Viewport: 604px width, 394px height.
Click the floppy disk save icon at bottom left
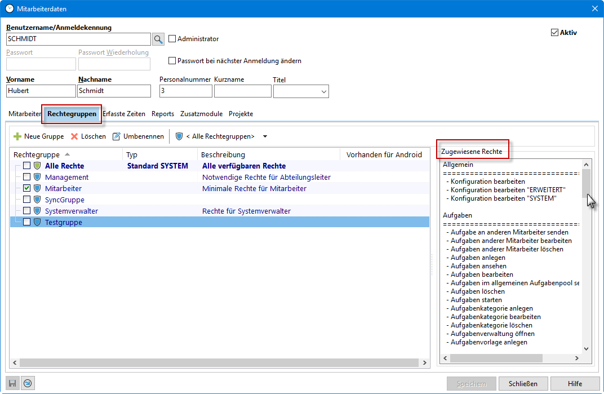click(13, 383)
